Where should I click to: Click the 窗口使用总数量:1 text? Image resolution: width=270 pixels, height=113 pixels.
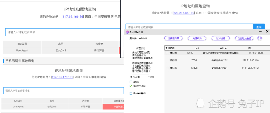pos(141,71)
